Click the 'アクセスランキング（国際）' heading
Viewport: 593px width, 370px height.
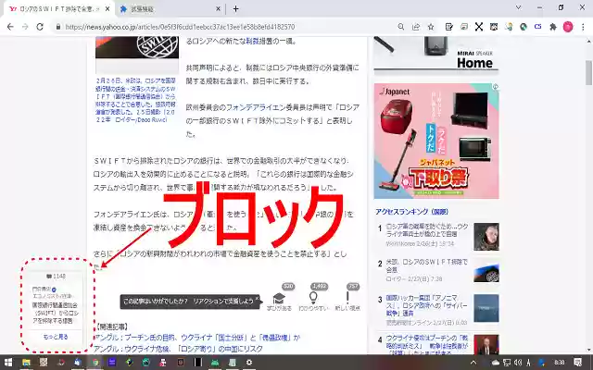(411, 212)
